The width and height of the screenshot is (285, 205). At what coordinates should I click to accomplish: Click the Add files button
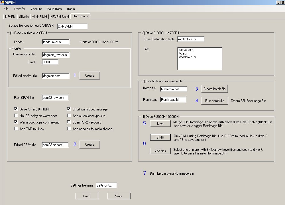point(160,151)
